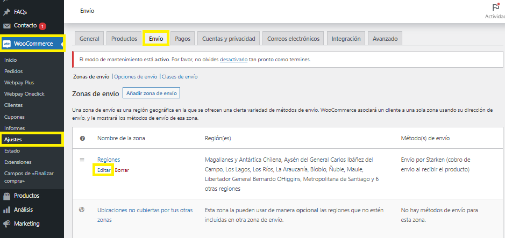Select the Avanzado tab

click(385, 39)
